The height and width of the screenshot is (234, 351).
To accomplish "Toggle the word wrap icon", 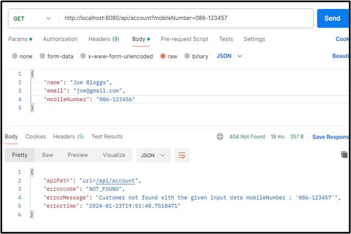I will 181,156.
